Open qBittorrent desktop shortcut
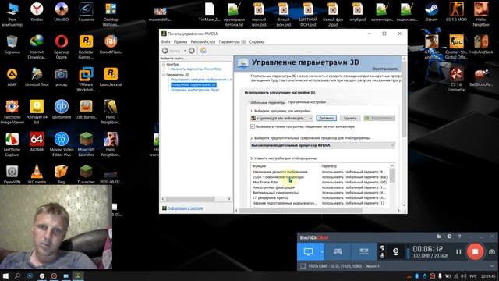Viewport: 499px width, 281px height. tap(61, 109)
